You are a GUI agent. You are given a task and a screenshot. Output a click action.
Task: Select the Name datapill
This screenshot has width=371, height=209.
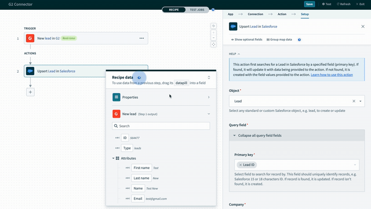coord(138,188)
